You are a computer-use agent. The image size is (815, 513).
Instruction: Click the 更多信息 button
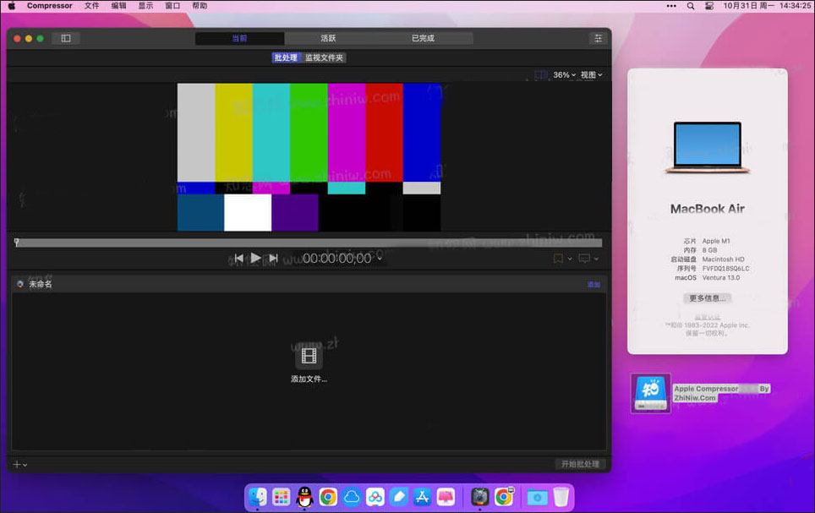[707, 297]
